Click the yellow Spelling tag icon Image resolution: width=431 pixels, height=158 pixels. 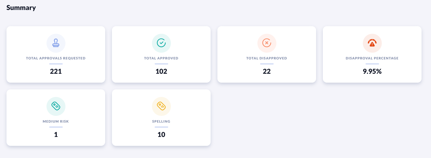click(x=161, y=106)
